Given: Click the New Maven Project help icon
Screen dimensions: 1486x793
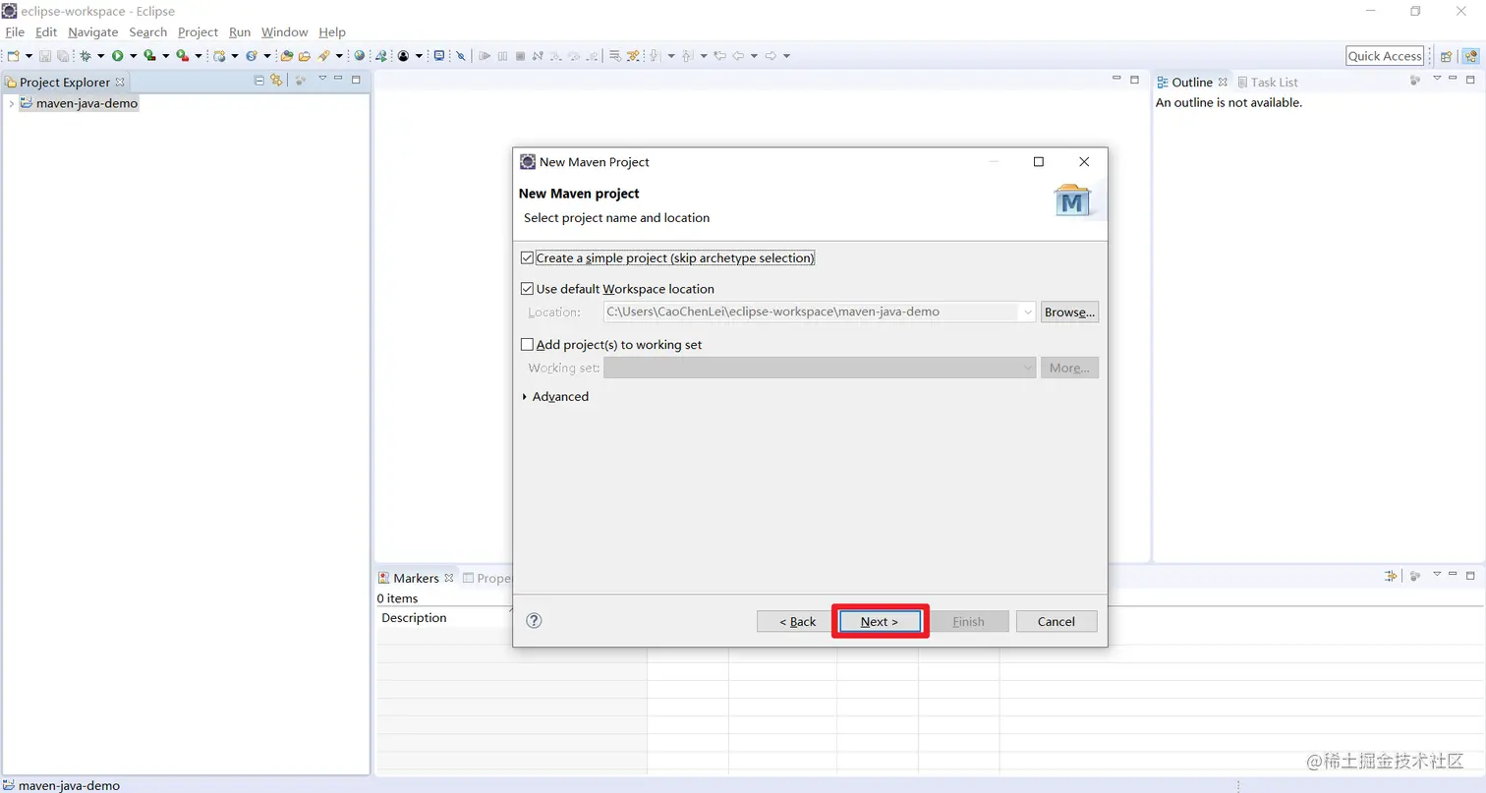Looking at the screenshot, I should click(535, 620).
